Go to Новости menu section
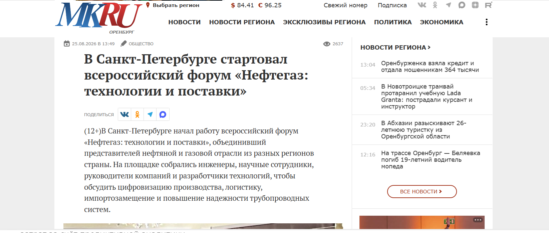Image resolution: width=549 pixels, height=233 pixels. (185, 22)
